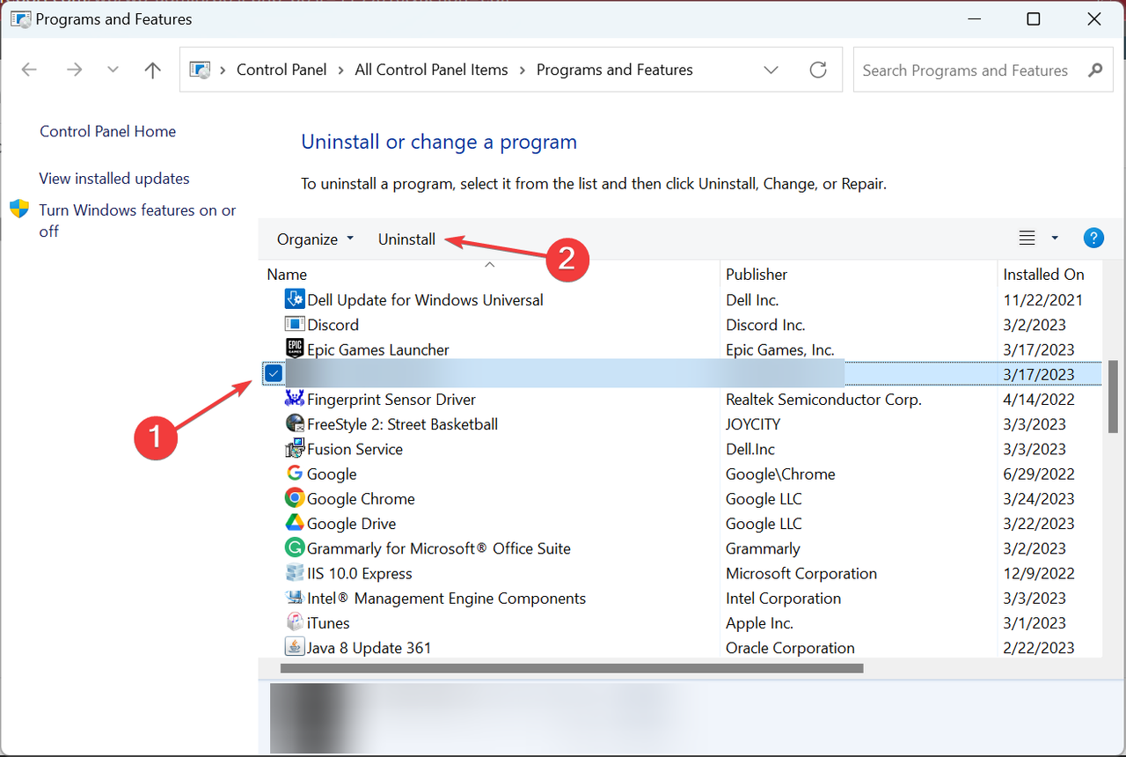Viewport: 1126px width, 757px height.
Task: Expand the address bar history dropdown
Action: pyautogui.click(x=771, y=70)
